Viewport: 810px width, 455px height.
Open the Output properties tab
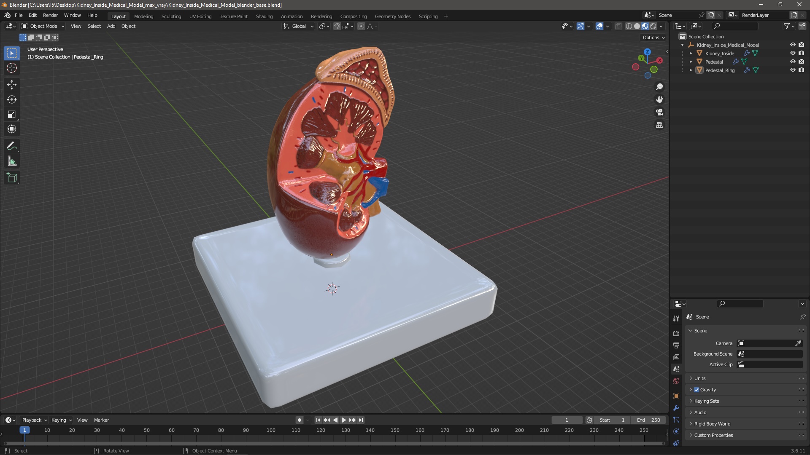[676, 345]
